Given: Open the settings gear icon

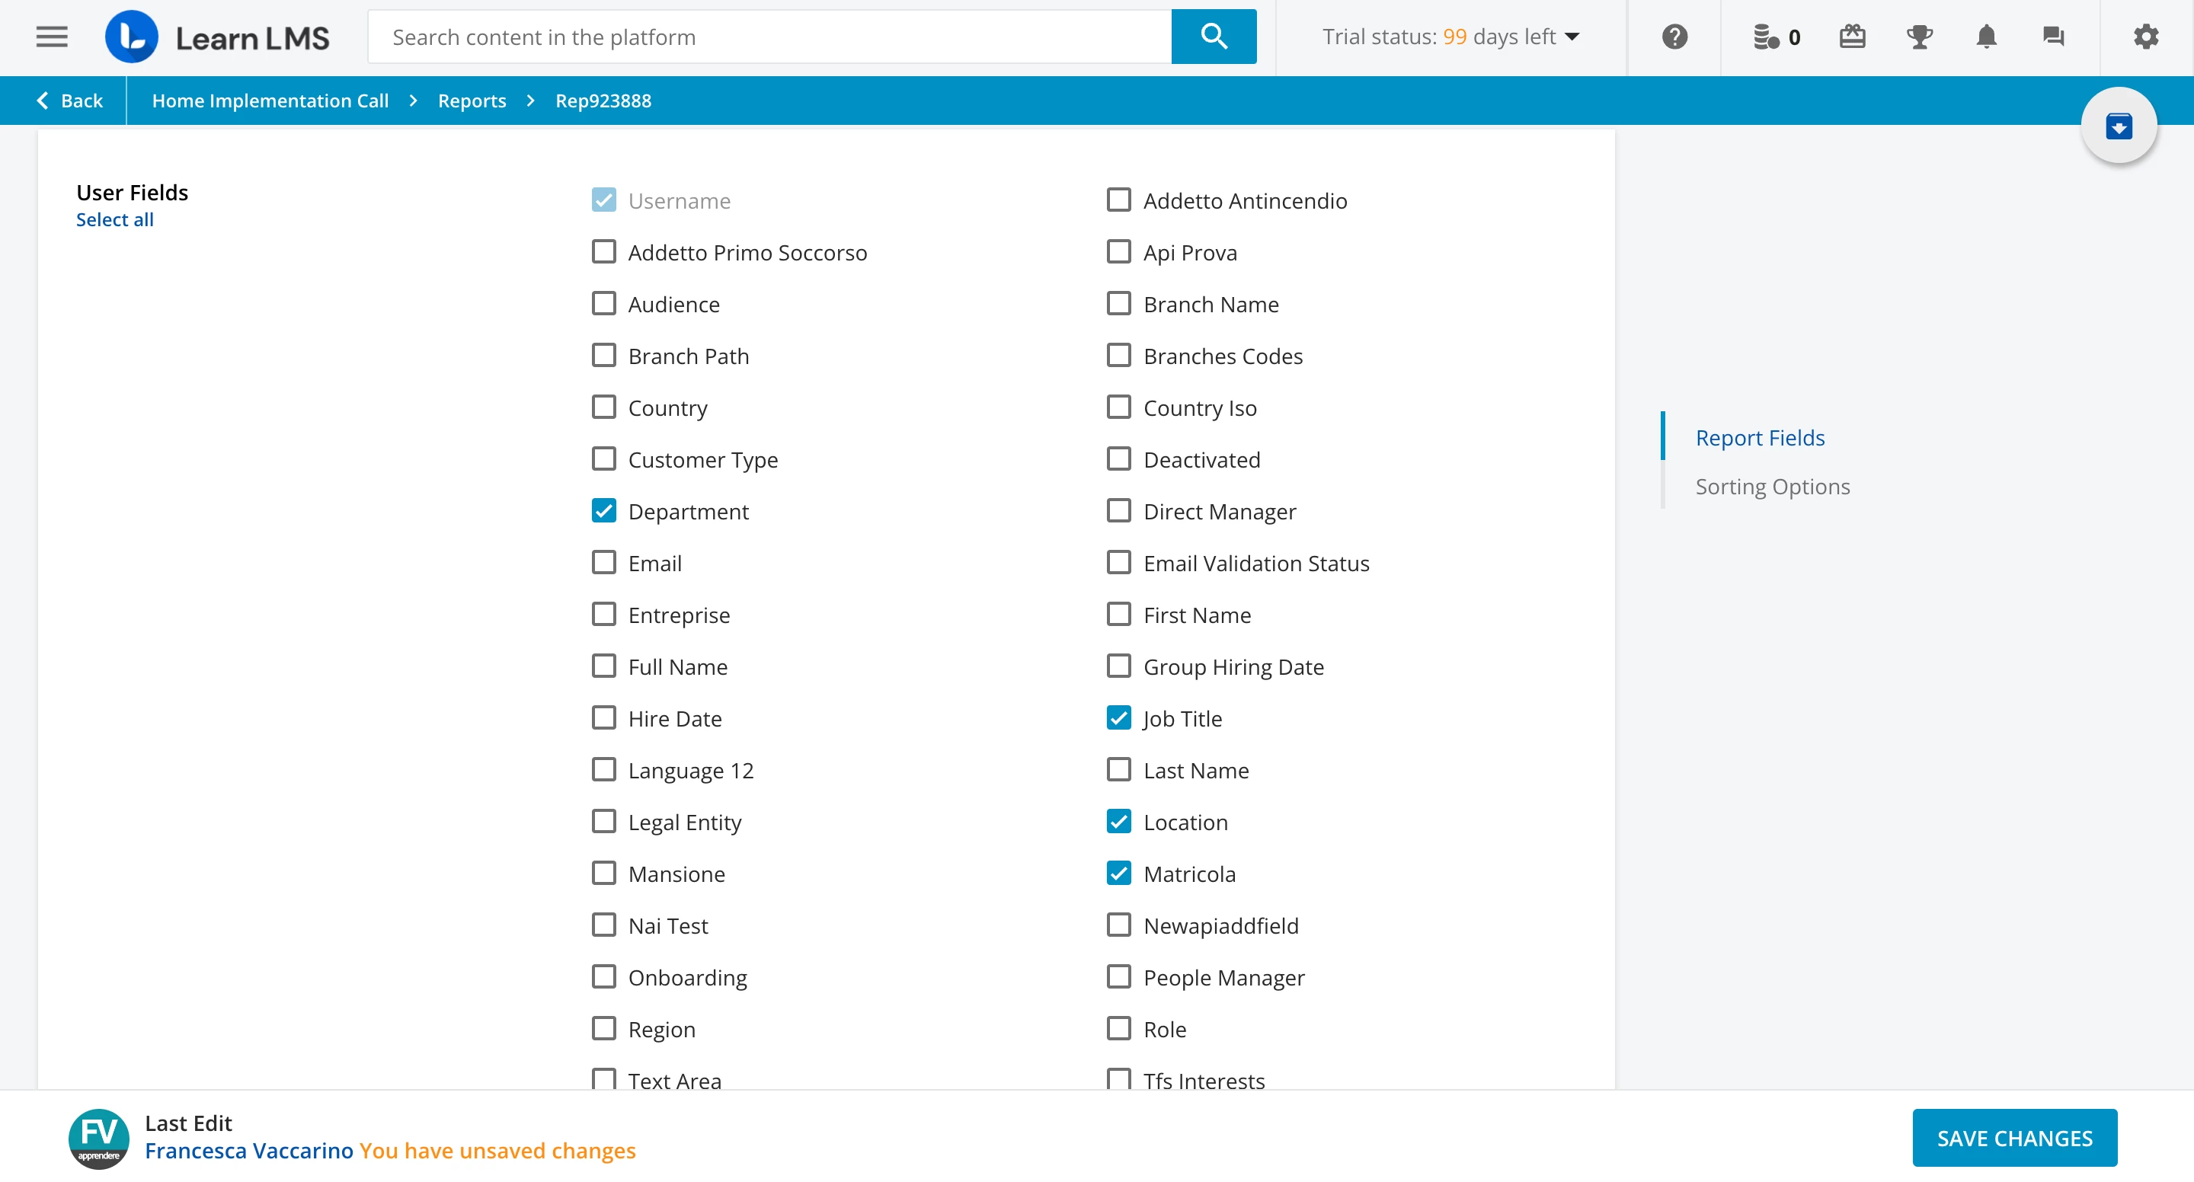Looking at the screenshot, I should click(2145, 37).
